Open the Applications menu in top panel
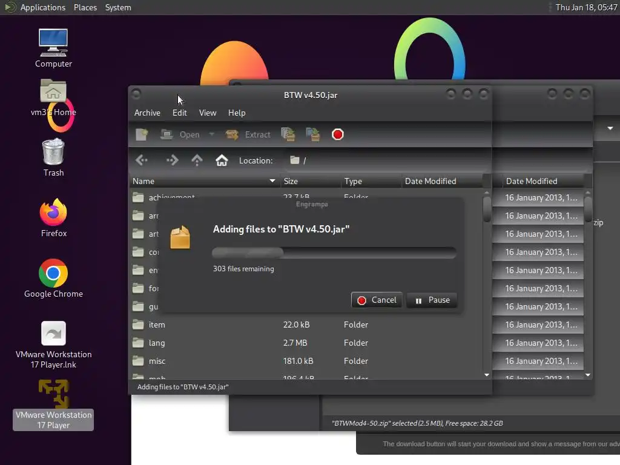Screen dimensions: 620x465 pyautogui.click(x=43, y=7)
